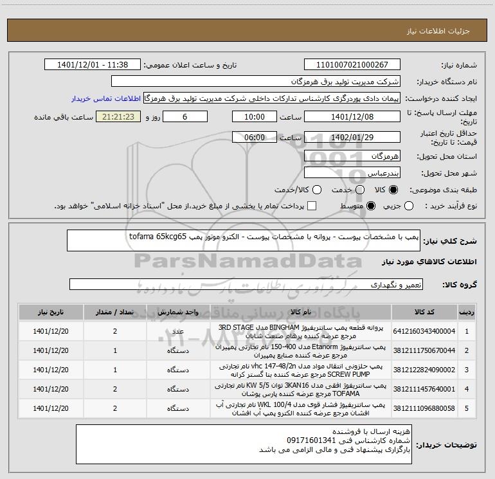
Task: Click the deadline time field 10:00
Action: coord(255,116)
